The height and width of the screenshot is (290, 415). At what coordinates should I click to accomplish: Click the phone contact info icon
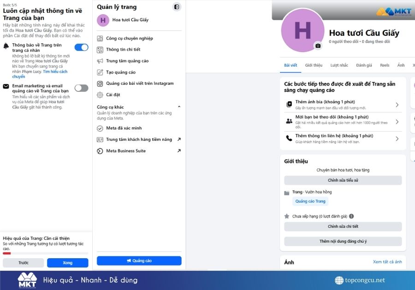click(289, 138)
